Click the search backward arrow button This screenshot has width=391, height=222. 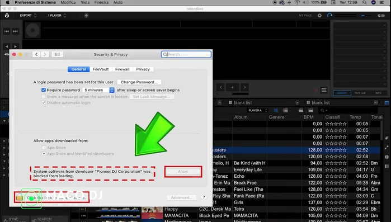tap(7, 46)
